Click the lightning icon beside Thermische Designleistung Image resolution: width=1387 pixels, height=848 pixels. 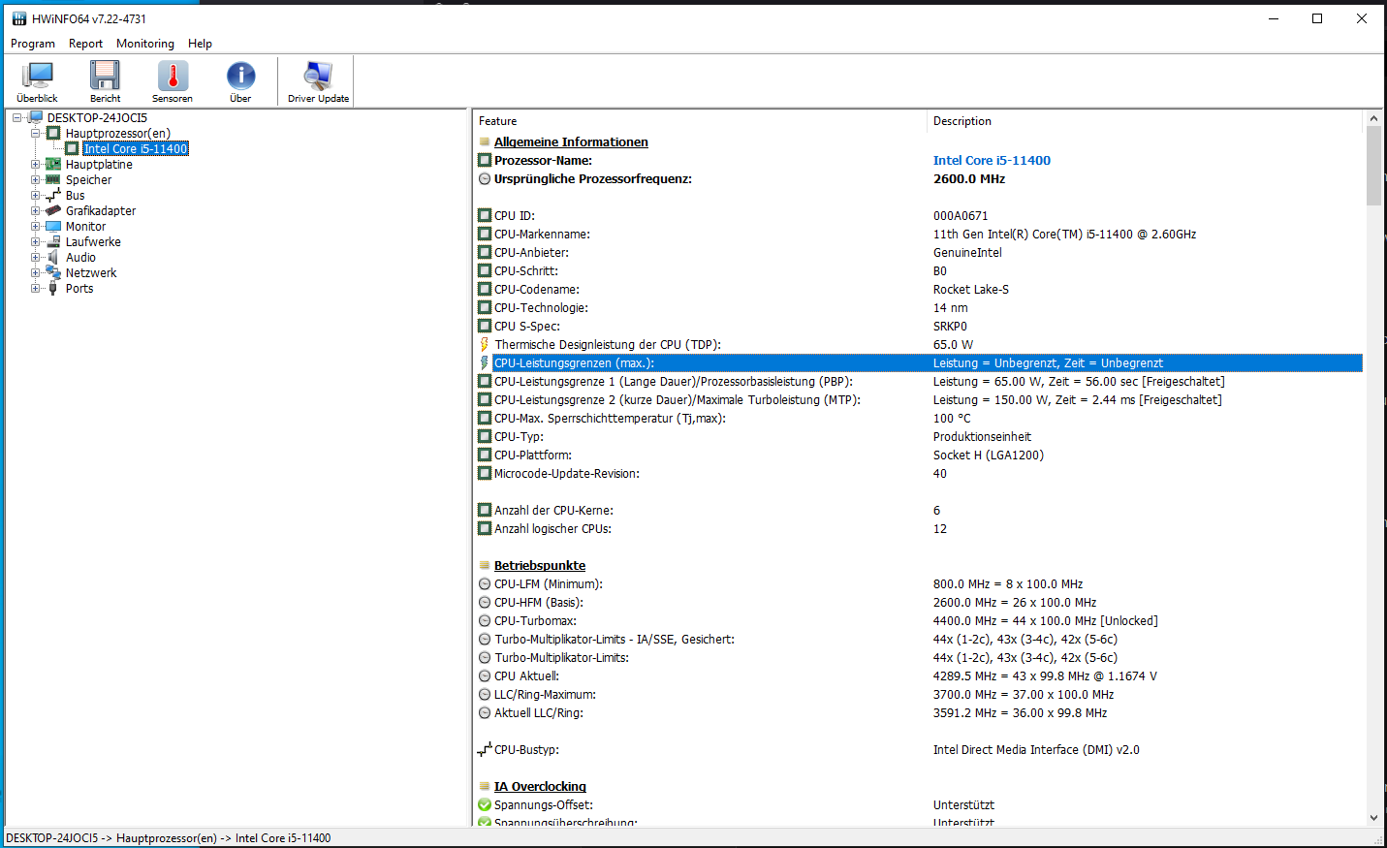pos(485,344)
